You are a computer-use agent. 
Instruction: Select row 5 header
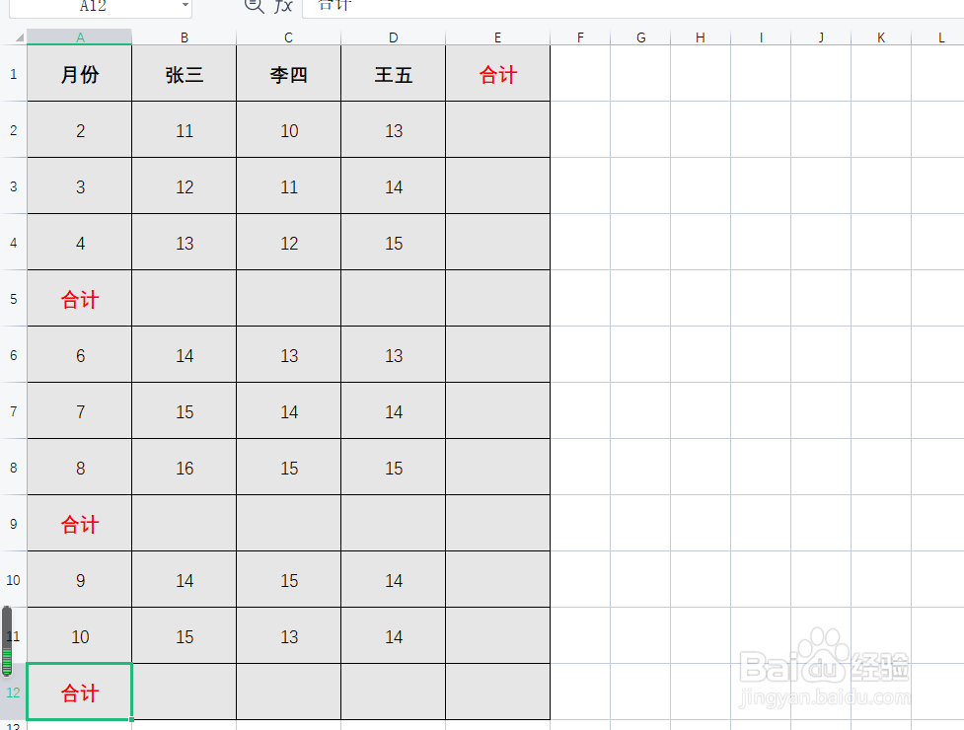(x=13, y=299)
